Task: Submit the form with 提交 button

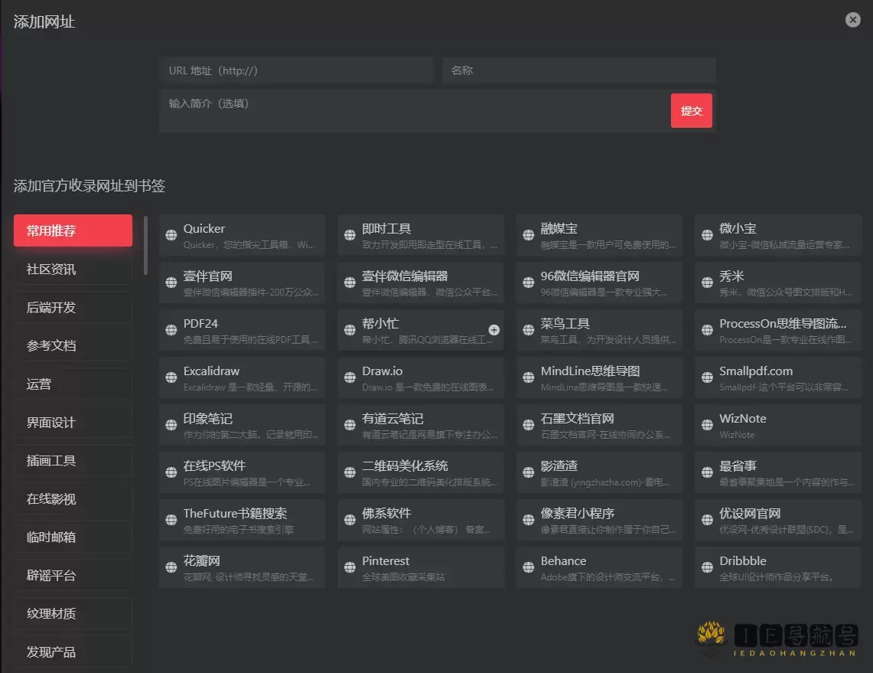Action: pos(691,111)
